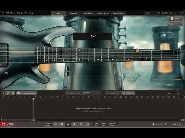The width and height of the screenshot is (185, 138).
Task: Select the pencil draw tool
Action: [x=8, y=93]
